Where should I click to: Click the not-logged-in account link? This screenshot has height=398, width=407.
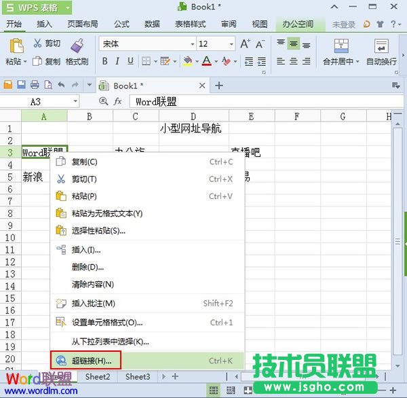pyautogui.click(x=344, y=24)
